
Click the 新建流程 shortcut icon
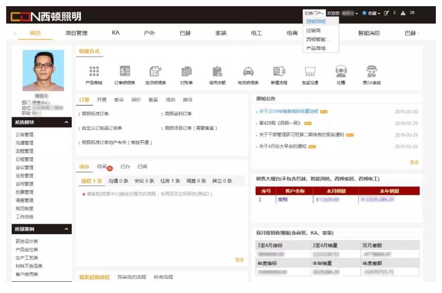(279, 72)
